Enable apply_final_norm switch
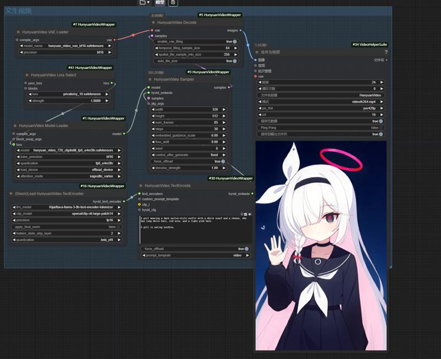This screenshot has height=359, width=441. pos(119,227)
